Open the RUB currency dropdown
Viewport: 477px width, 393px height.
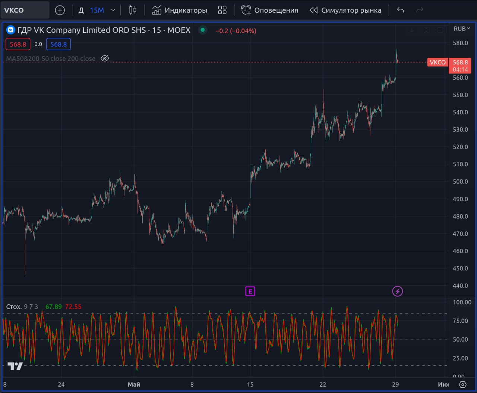(462, 29)
